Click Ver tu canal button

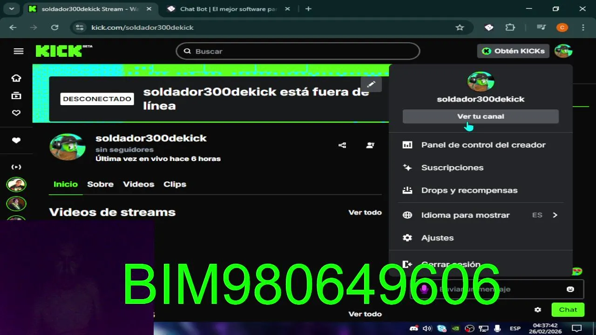click(481, 116)
